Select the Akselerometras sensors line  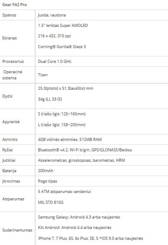(81, 160)
